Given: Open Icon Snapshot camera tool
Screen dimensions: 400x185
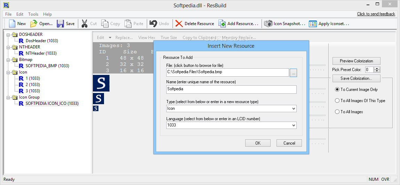Looking at the screenshot, I should 268,24.
